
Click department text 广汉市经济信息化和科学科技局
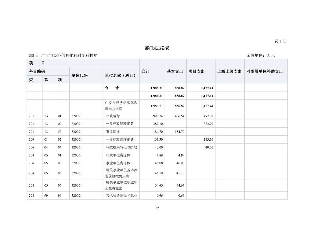(69, 55)
